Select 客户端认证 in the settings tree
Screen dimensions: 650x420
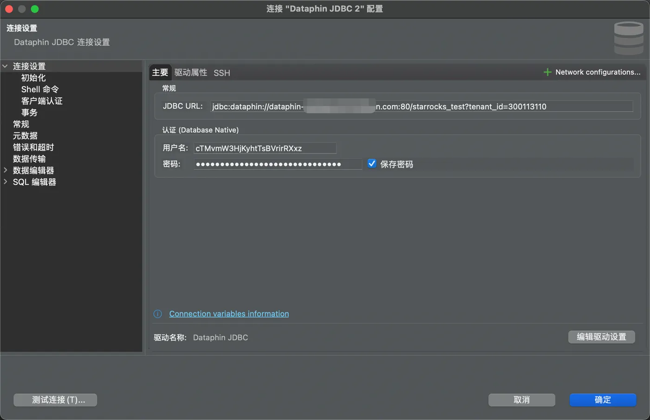click(x=42, y=101)
